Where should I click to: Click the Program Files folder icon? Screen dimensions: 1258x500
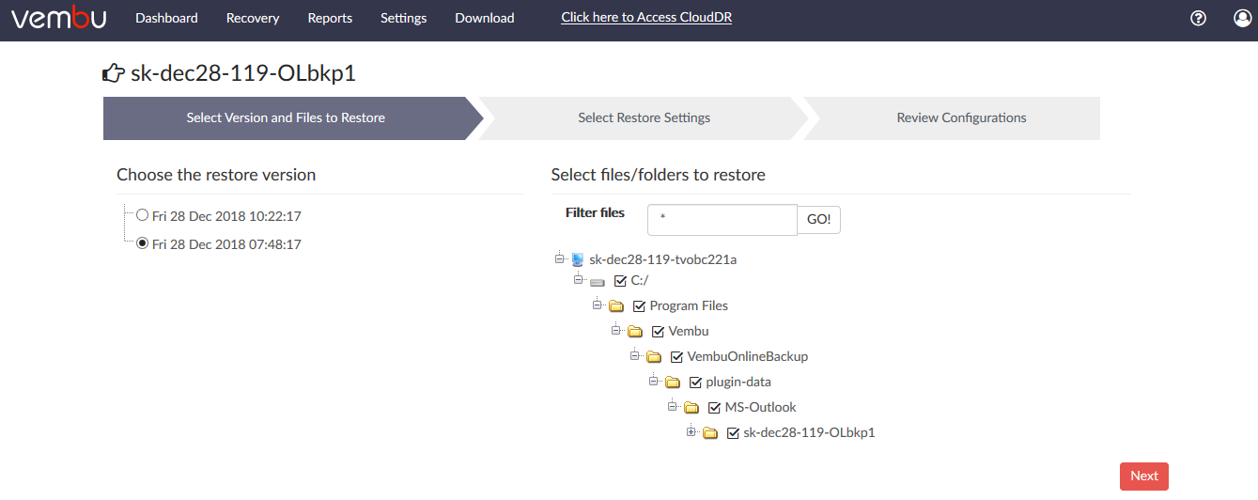[616, 306]
